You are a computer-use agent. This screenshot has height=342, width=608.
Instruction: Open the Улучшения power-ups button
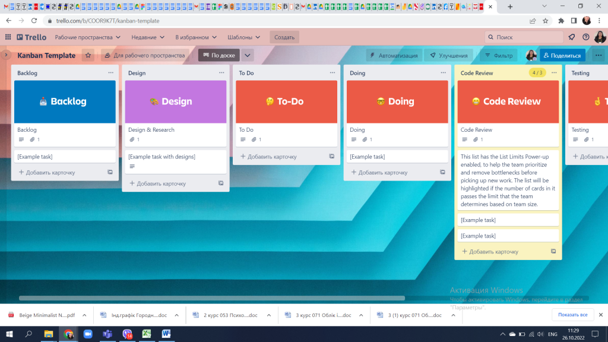[449, 55]
